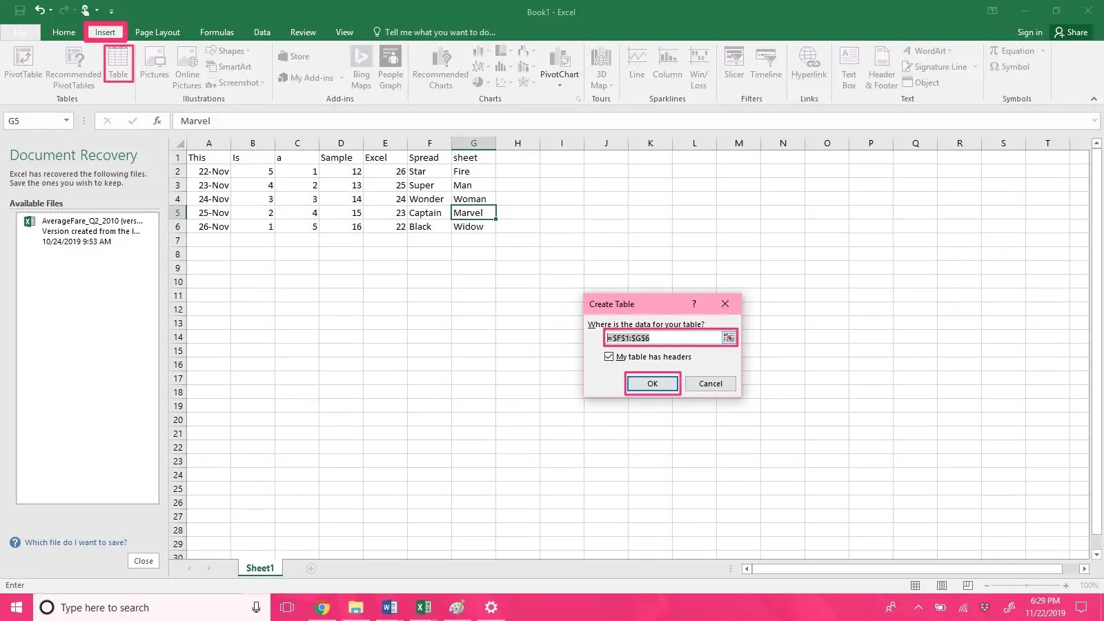Insert a PivotChart
This screenshot has width=1104, height=621.
point(560,68)
